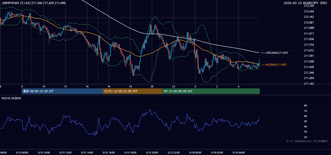331x155 pixels.
Task: Click hour label 22 under price chart
Action: click(x=174, y=87)
